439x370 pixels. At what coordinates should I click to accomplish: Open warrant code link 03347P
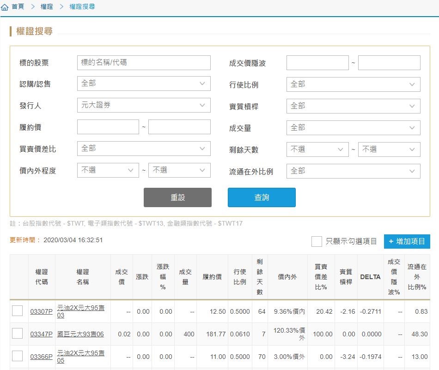42,334
